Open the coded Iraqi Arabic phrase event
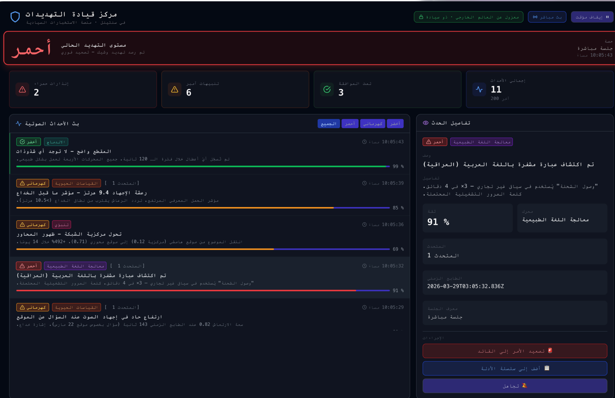 (x=210, y=278)
